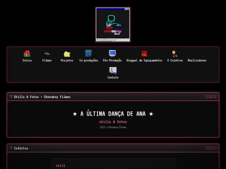226x169 pixels.
Task: Click the pink 'stills & fotos' subtitle
Action: [113, 122]
